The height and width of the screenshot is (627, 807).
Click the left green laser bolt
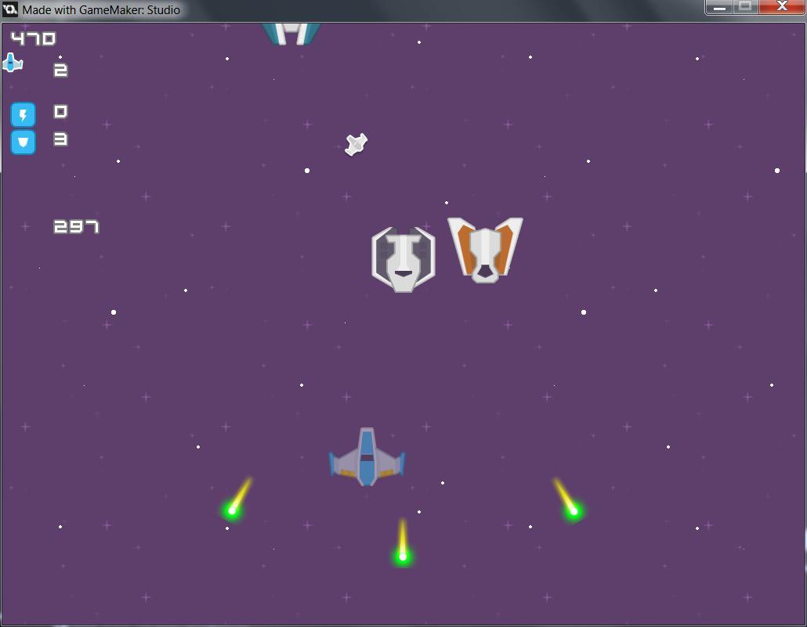pyautogui.click(x=232, y=510)
